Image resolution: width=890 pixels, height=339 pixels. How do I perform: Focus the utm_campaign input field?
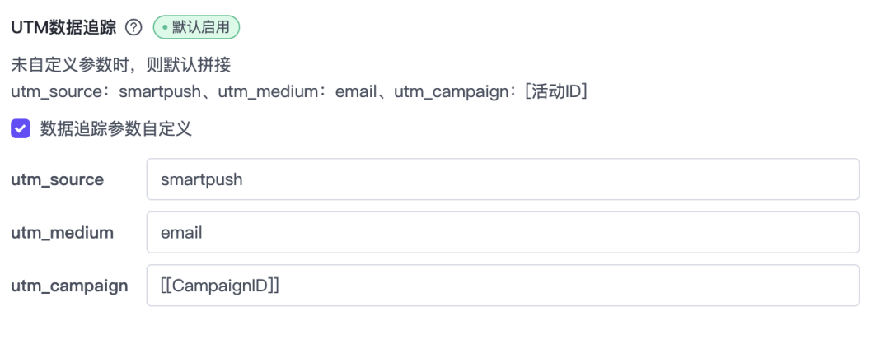[x=503, y=286]
